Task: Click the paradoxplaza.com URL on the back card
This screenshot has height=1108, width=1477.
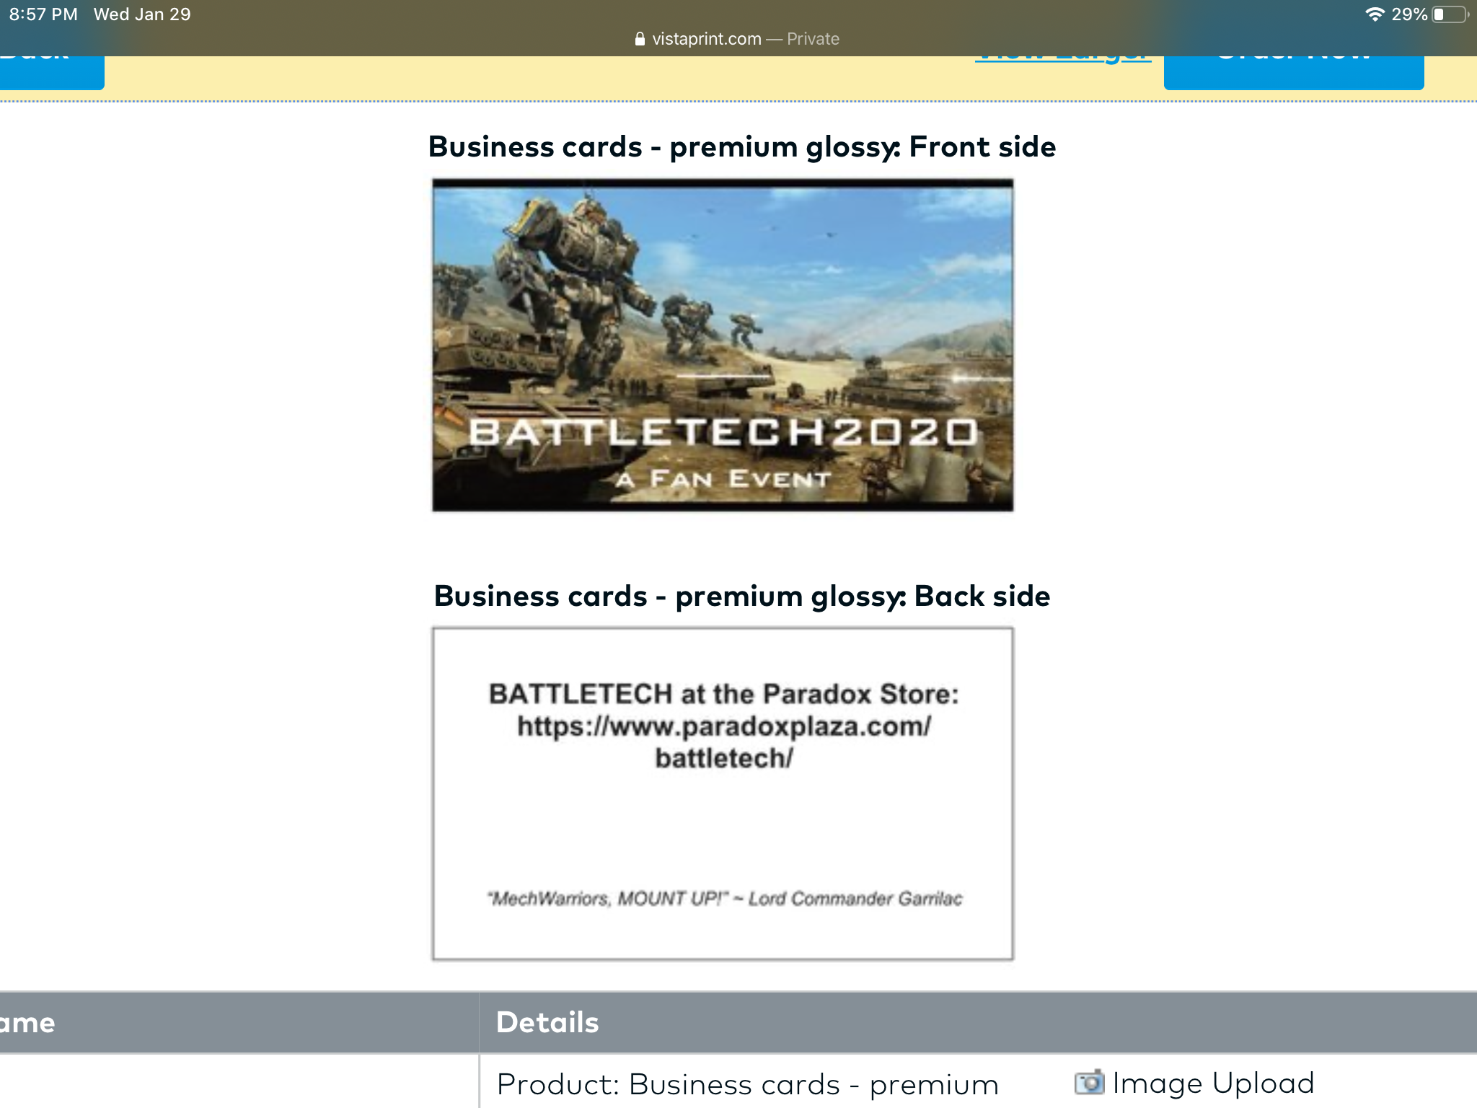Action: (x=724, y=726)
